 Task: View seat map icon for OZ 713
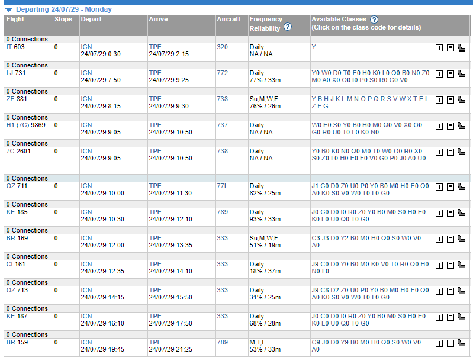coord(462,291)
